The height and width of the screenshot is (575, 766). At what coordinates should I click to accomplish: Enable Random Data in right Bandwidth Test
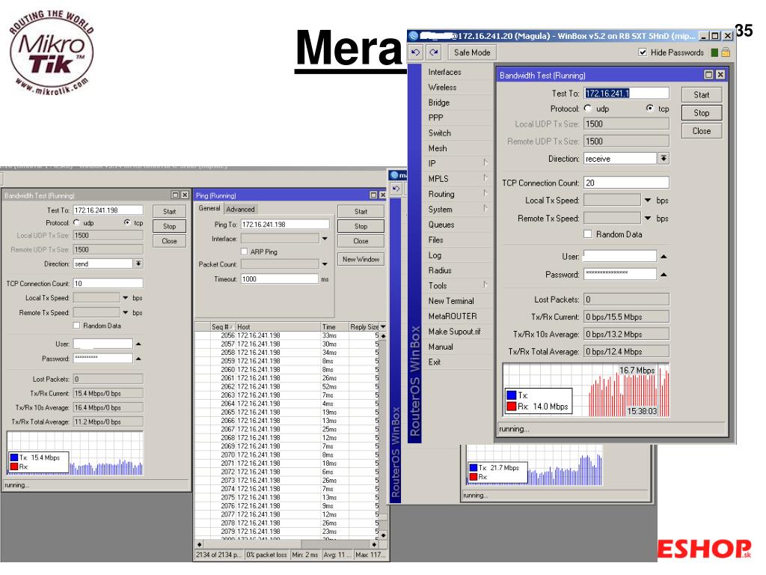coord(588,234)
